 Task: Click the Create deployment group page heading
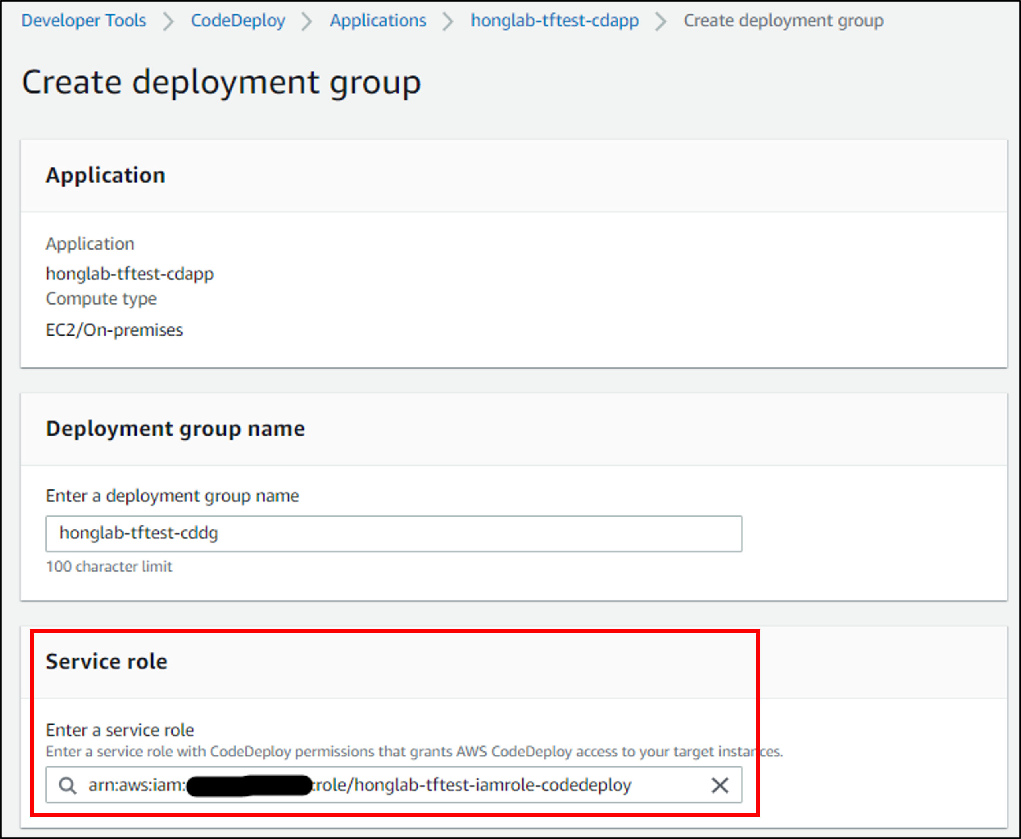click(221, 82)
